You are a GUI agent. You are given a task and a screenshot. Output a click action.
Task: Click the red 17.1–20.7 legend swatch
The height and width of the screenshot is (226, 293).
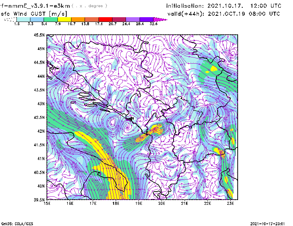click(x=105, y=19)
